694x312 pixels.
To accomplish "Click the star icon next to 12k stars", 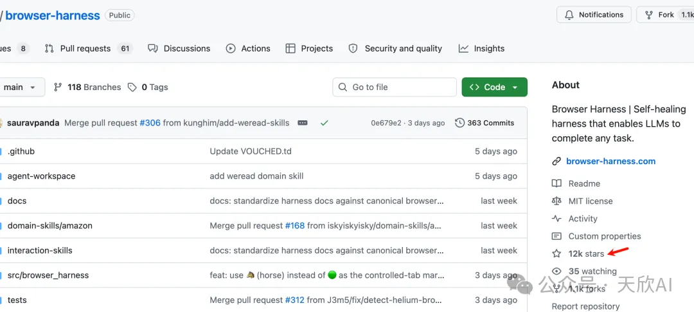I will coord(556,253).
